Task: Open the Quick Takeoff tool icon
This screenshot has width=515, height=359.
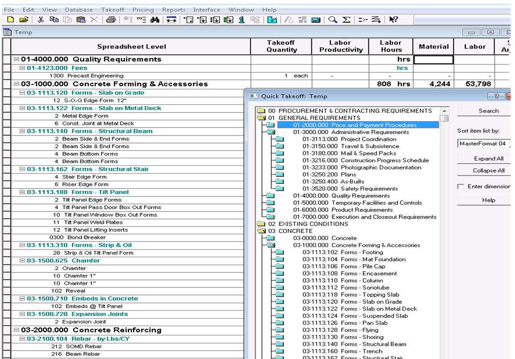Action: (271, 18)
